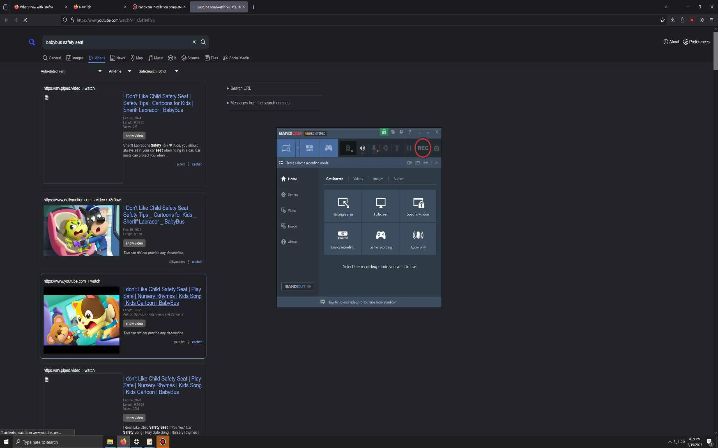Click the Bandicam screenshot camera icon
Viewport: 718px width, 448px height.
[436, 148]
